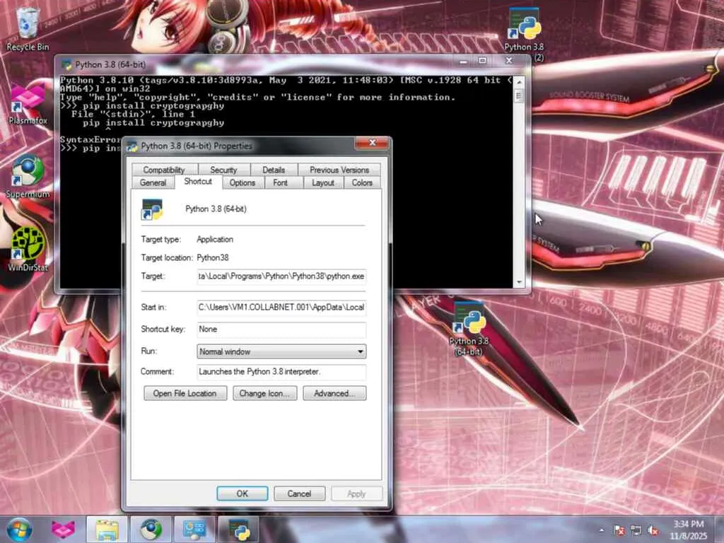Select the WinDirStat desktop shortcut
The image size is (724, 543).
pyautogui.click(x=28, y=250)
